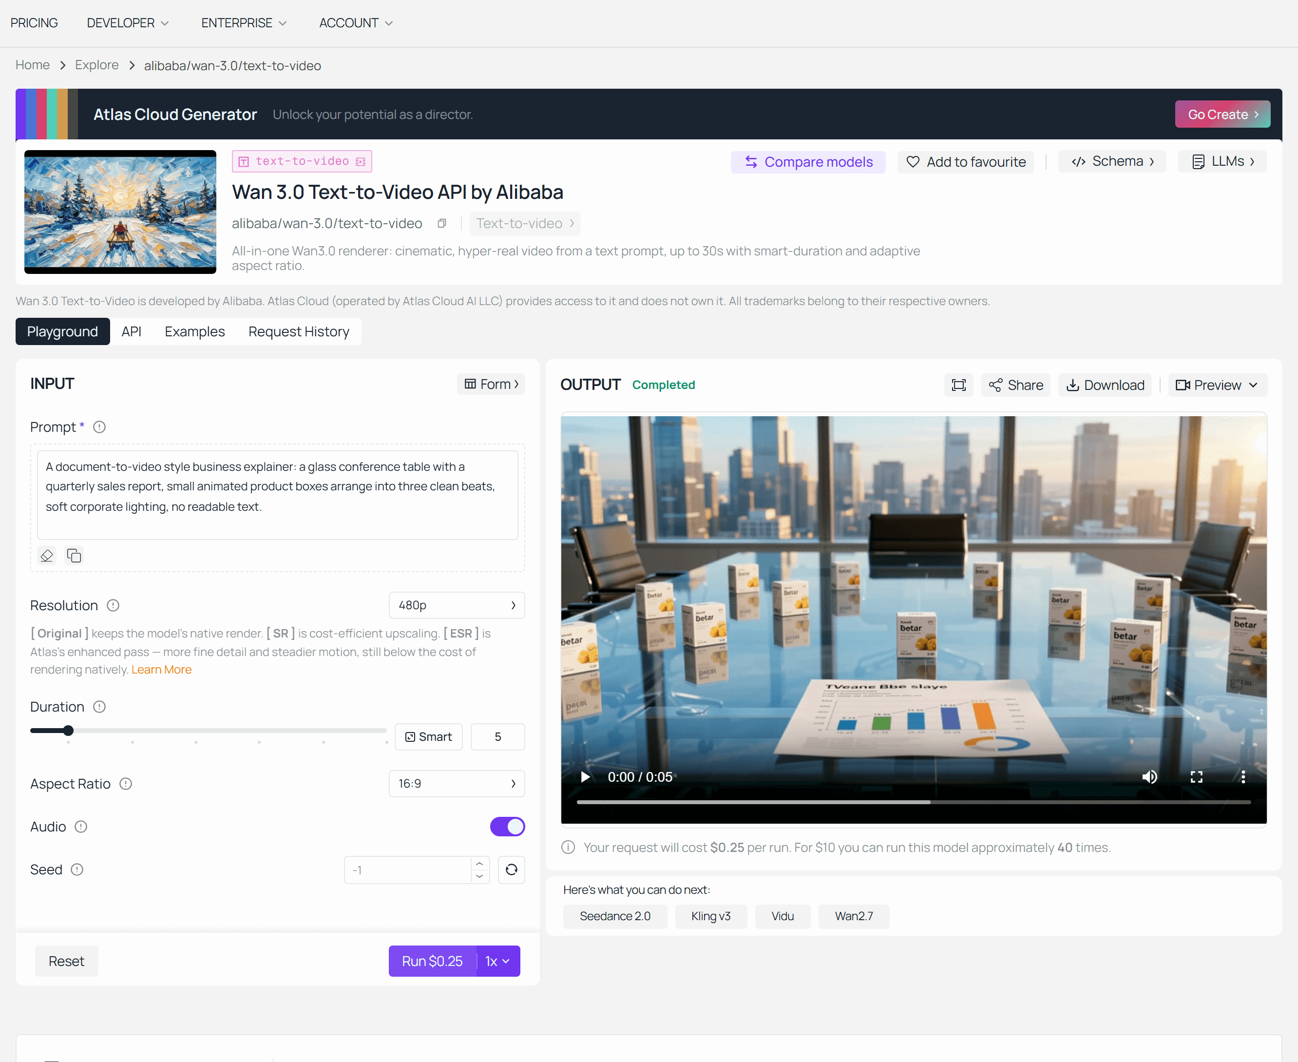Click in the Prompt text area
This screenshot has height=1062, width=1298.
click(278, 496)
